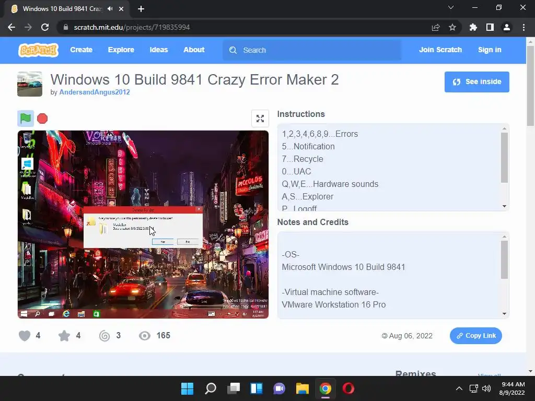The image size is (535, 401).
Task: Share this page icon in address bar
Action: tap(435, 27)
